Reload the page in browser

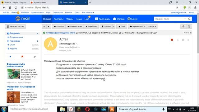pyautogui.click(x=16, y=7)
